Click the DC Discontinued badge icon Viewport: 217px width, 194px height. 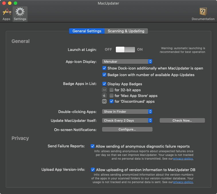tap(104, 101)
